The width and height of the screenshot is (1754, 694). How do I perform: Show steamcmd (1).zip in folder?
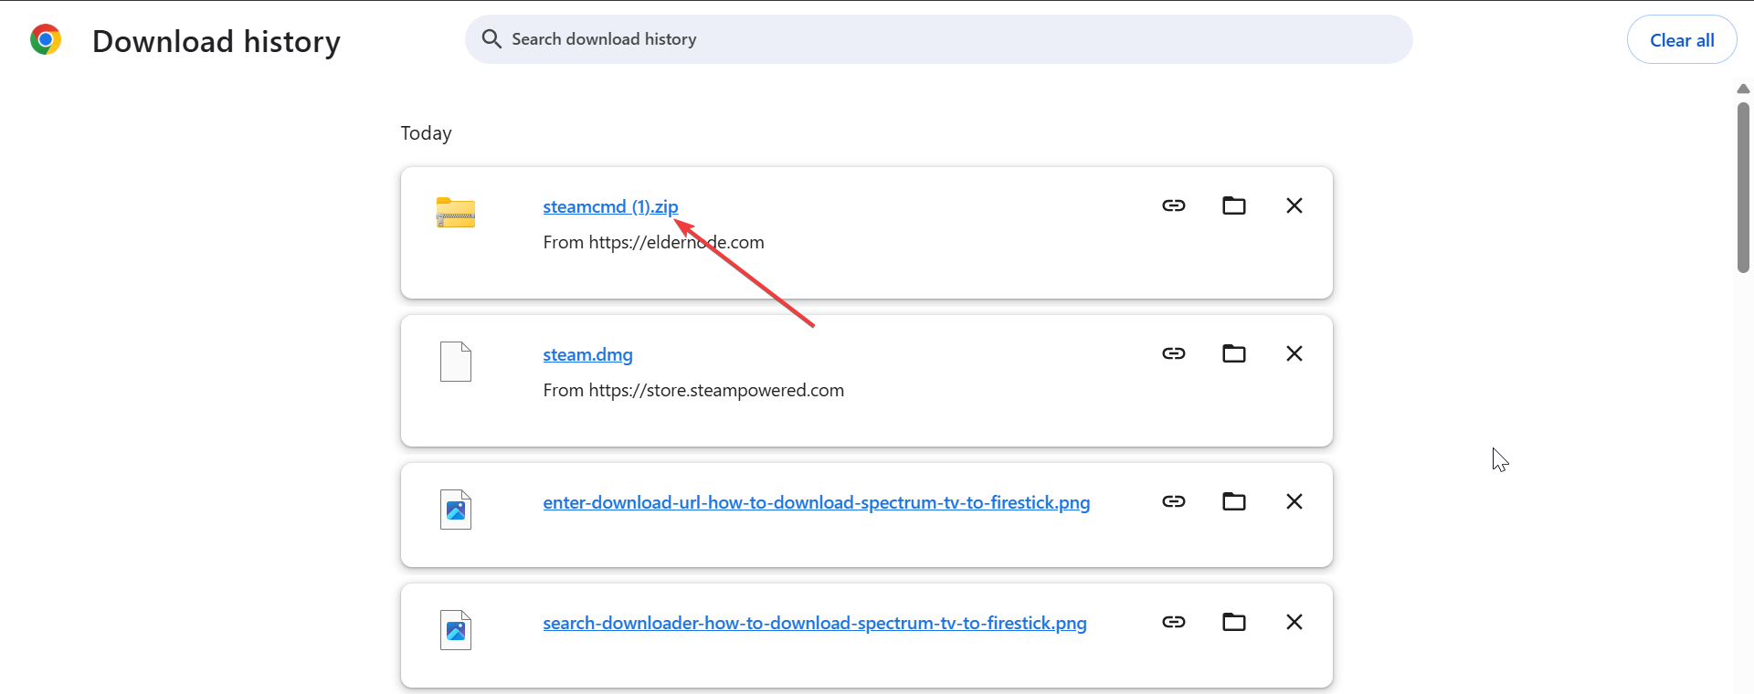[1233, 205]
